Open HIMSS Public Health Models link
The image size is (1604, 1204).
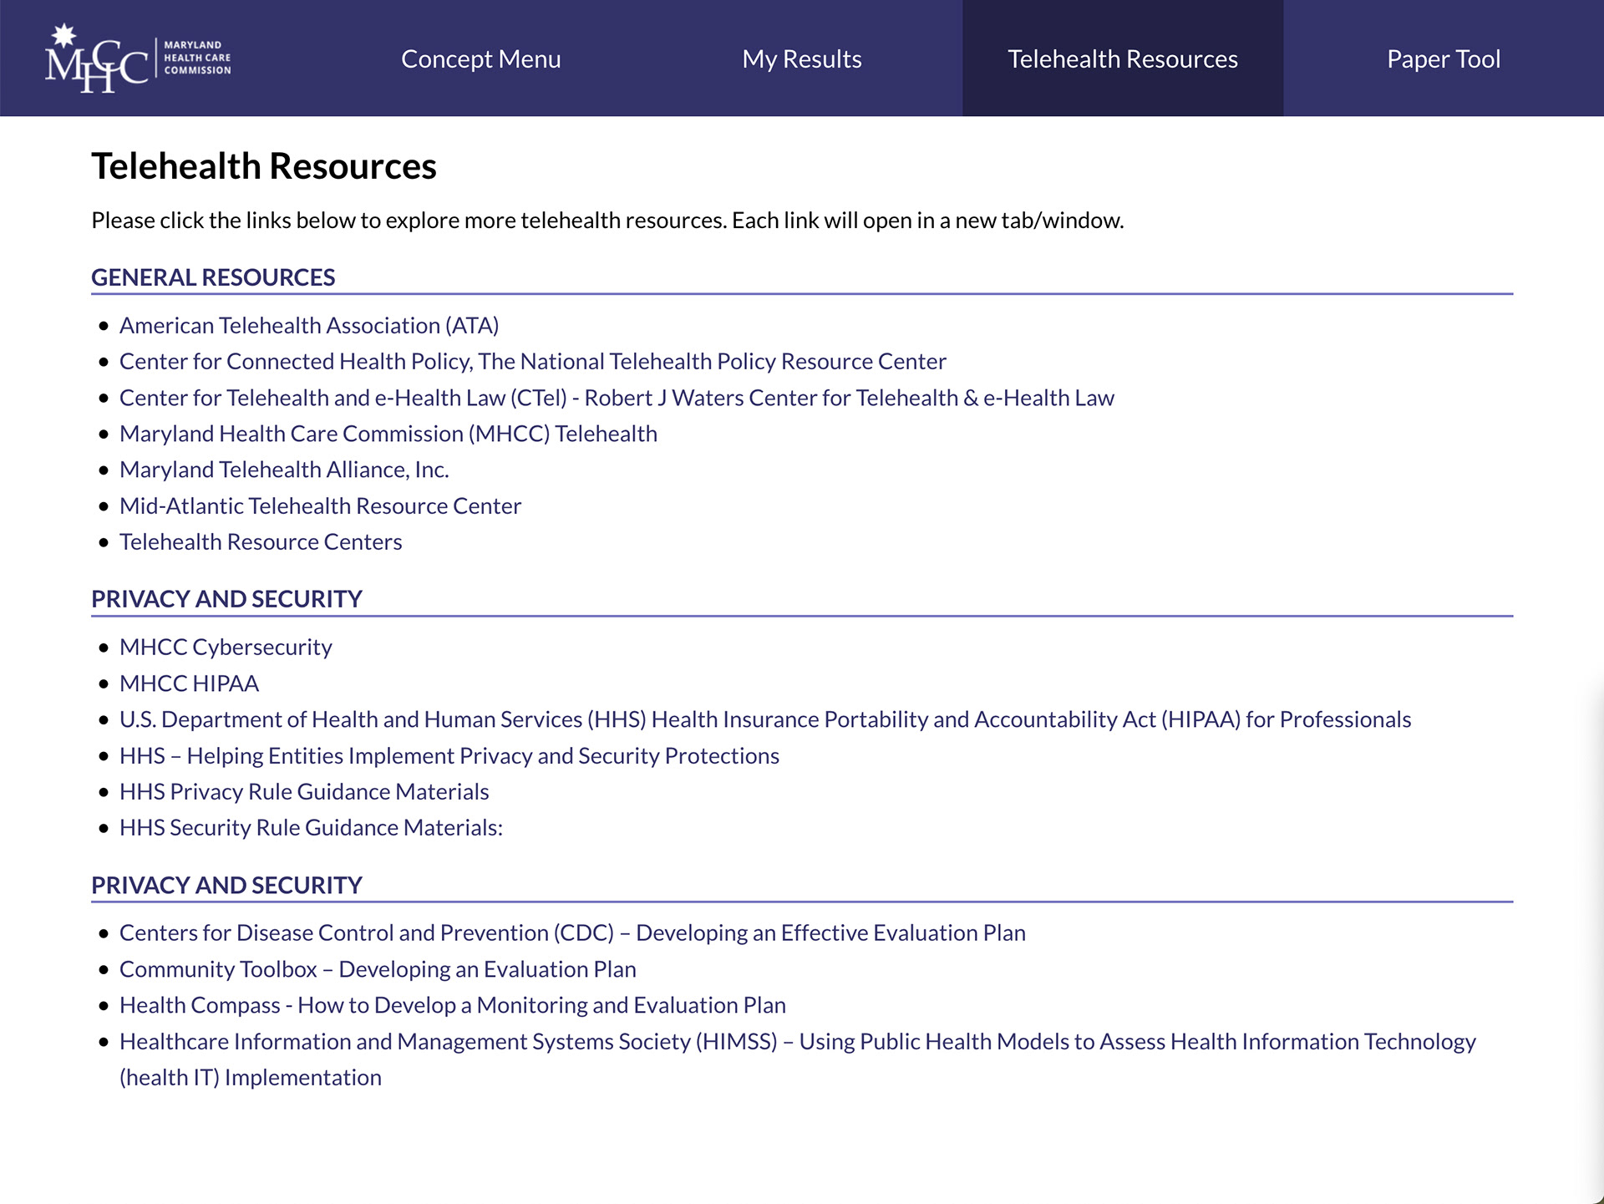point(798,1059)
